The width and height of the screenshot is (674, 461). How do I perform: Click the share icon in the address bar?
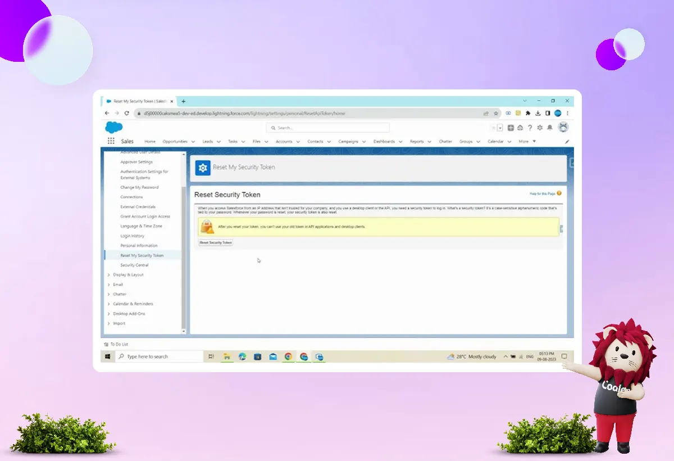[x=486, y=113]
